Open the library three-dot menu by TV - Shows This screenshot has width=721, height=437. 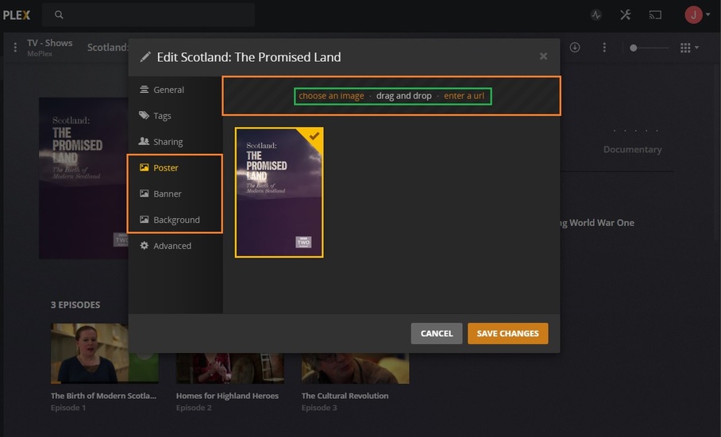15,48
